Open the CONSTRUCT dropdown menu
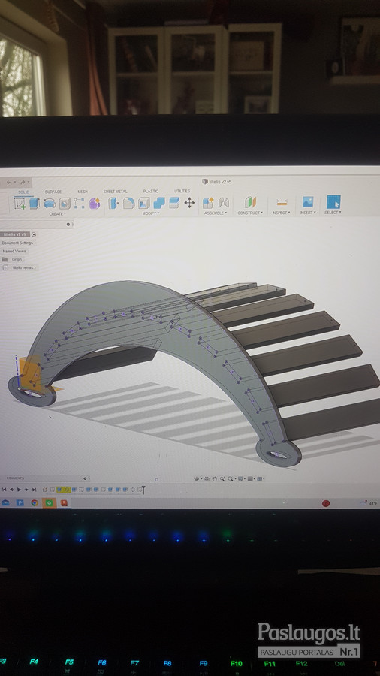The height and width of the screenshot is (676, 380). coord(250,213)
